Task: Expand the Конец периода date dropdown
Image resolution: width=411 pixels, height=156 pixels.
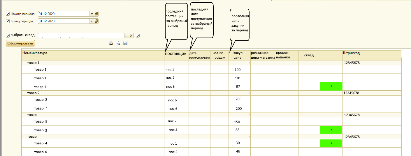Action: click(92, 21)
